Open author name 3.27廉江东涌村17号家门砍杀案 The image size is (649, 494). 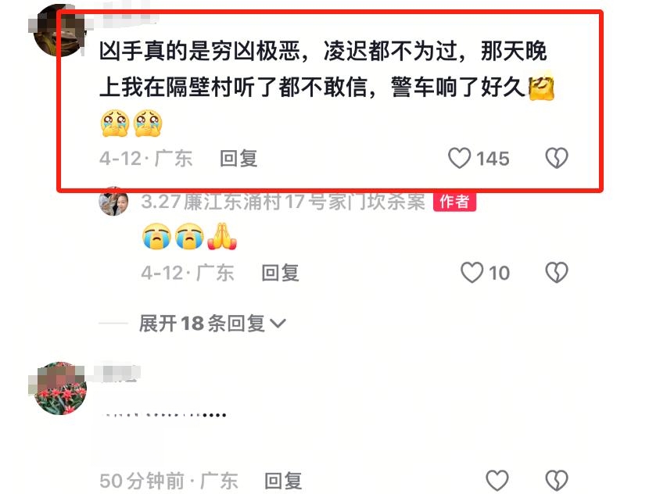(283, 202)
